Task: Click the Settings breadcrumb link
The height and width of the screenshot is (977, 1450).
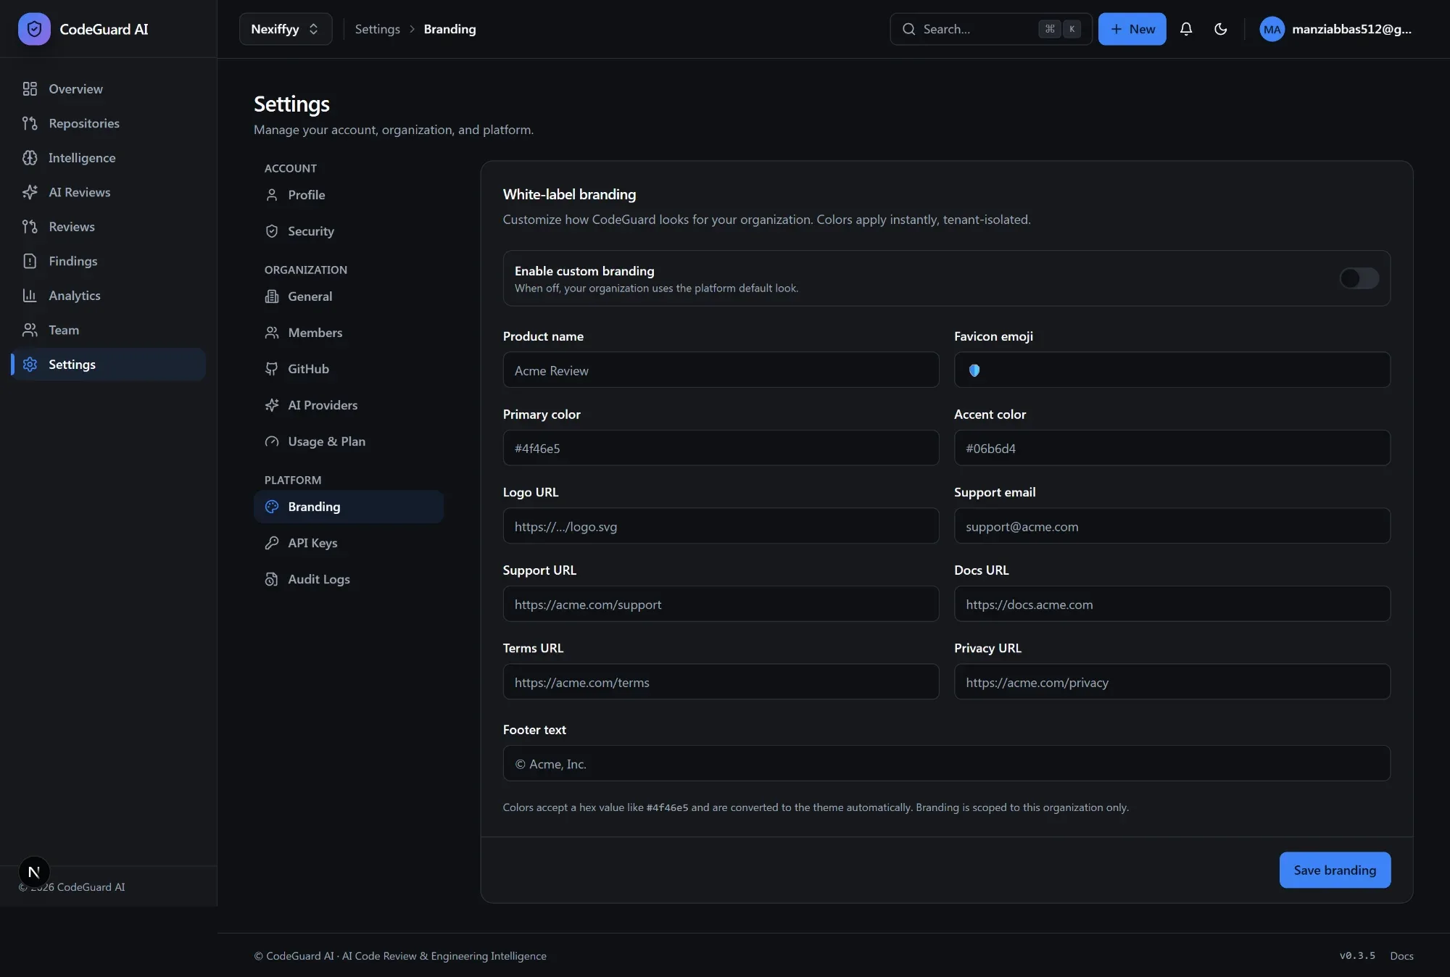Action: coord(377,29)
